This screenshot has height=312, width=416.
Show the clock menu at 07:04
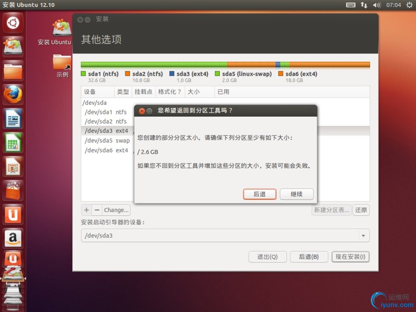[393, 5]
